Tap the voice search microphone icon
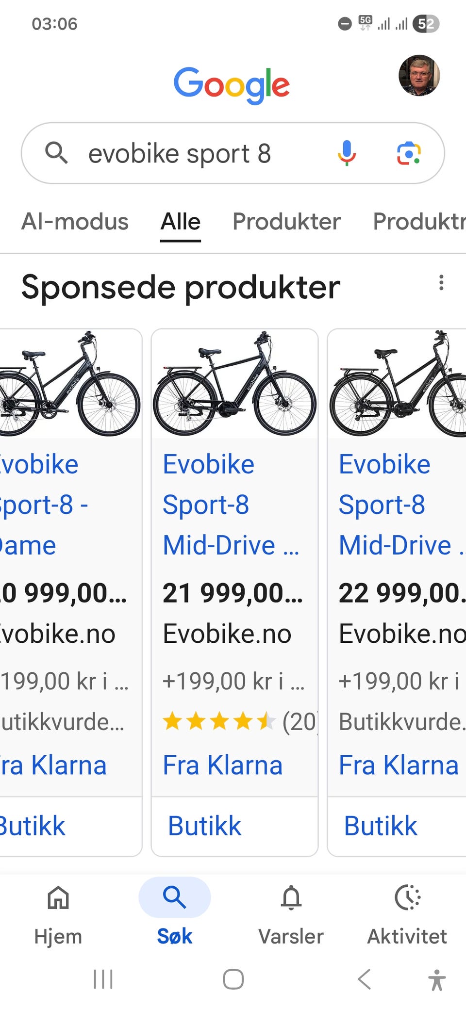The image size is (466, 1009). click(x=347, y=153)
